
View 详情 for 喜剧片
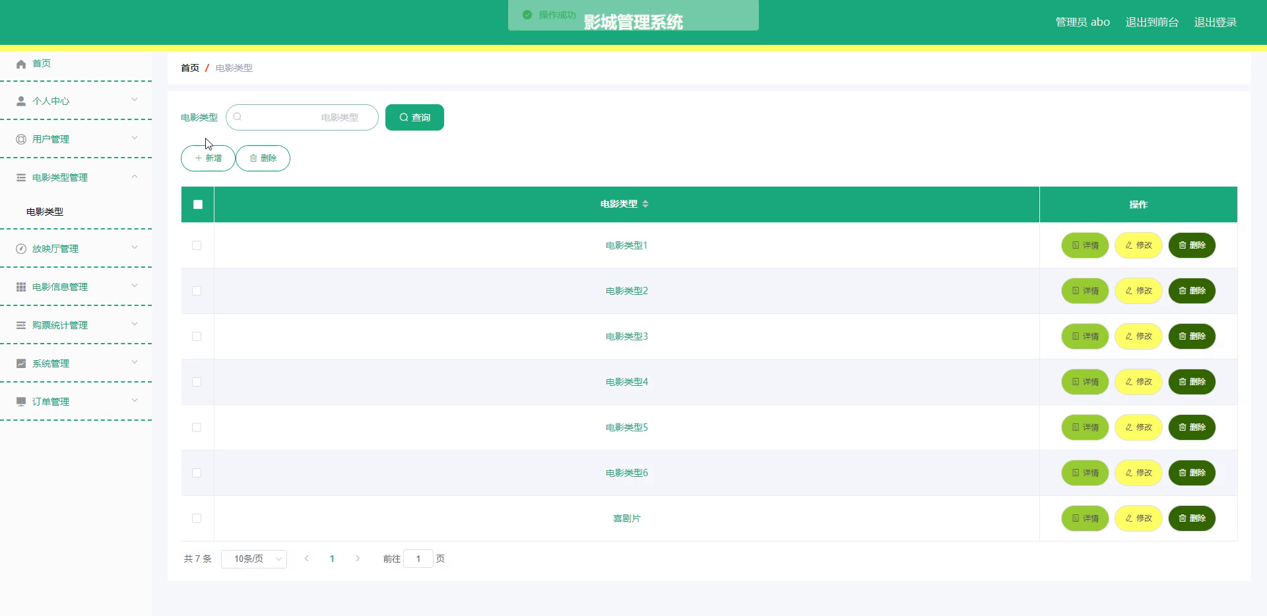point(1085,518)
